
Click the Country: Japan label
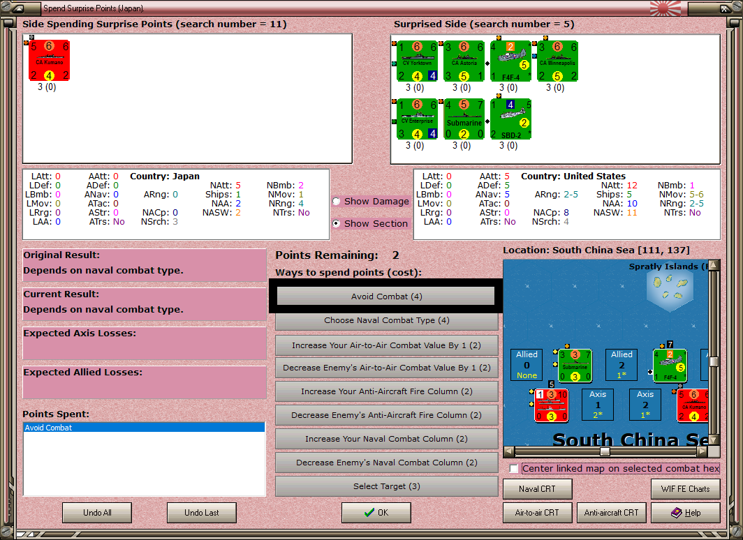tap(165, 176)
